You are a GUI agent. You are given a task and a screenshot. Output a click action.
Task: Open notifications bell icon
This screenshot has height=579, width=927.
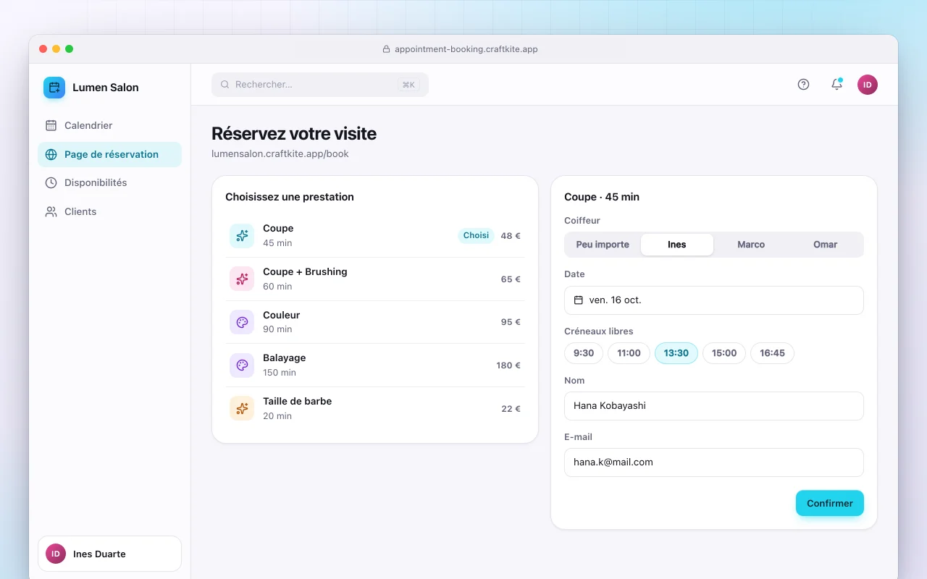coord(836,85)
